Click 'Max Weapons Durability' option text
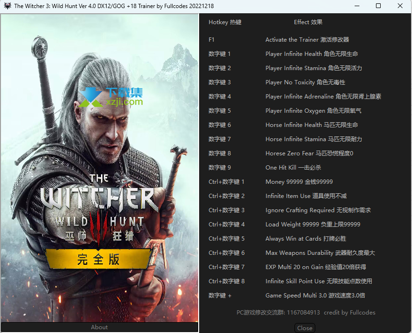 pos(320,252)
